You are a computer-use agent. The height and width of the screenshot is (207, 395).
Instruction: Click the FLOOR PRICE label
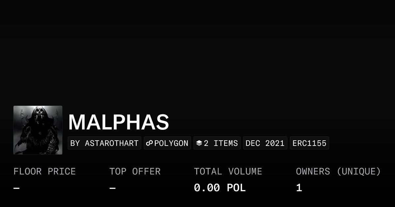44,172
